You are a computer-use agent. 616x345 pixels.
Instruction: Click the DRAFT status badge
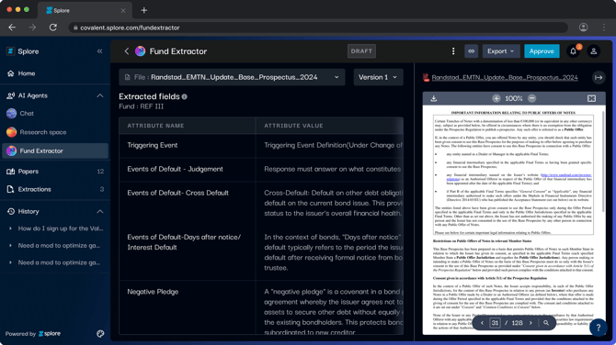point(361,51)
